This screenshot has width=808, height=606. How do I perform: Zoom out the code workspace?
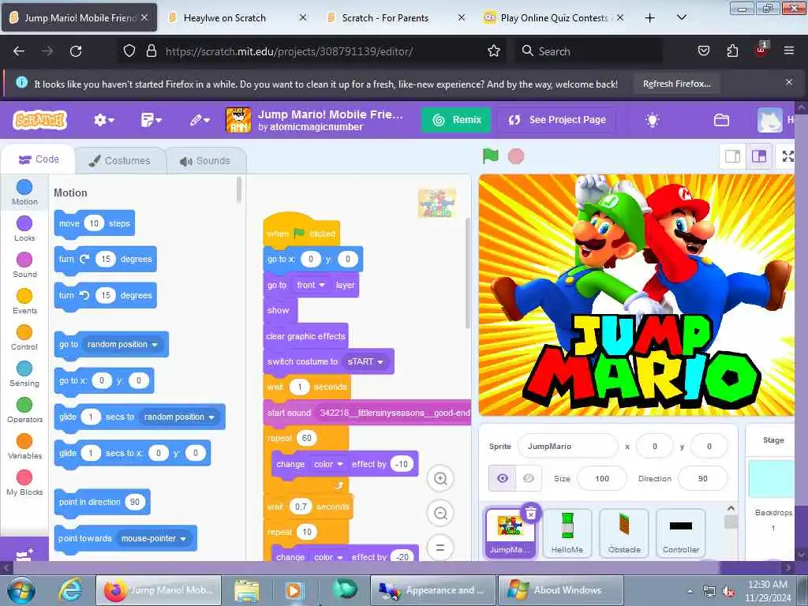coord(440,513)
